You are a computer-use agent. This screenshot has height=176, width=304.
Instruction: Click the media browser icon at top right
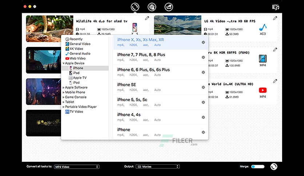coord(276,7)
